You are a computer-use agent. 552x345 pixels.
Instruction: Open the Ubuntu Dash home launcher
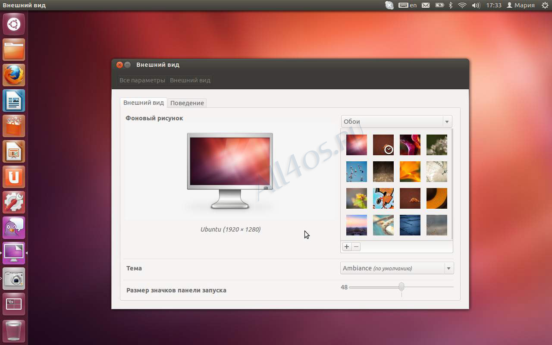pyautogui.click(x=14, y=24)
